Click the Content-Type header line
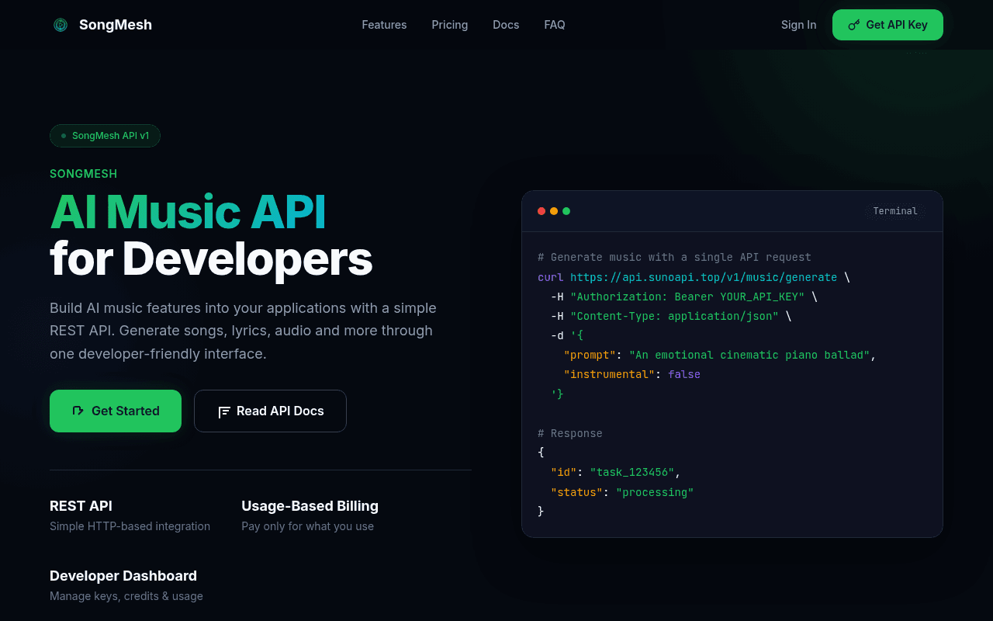This screenshot has width=993, height=621. click(x=671, y=316)
